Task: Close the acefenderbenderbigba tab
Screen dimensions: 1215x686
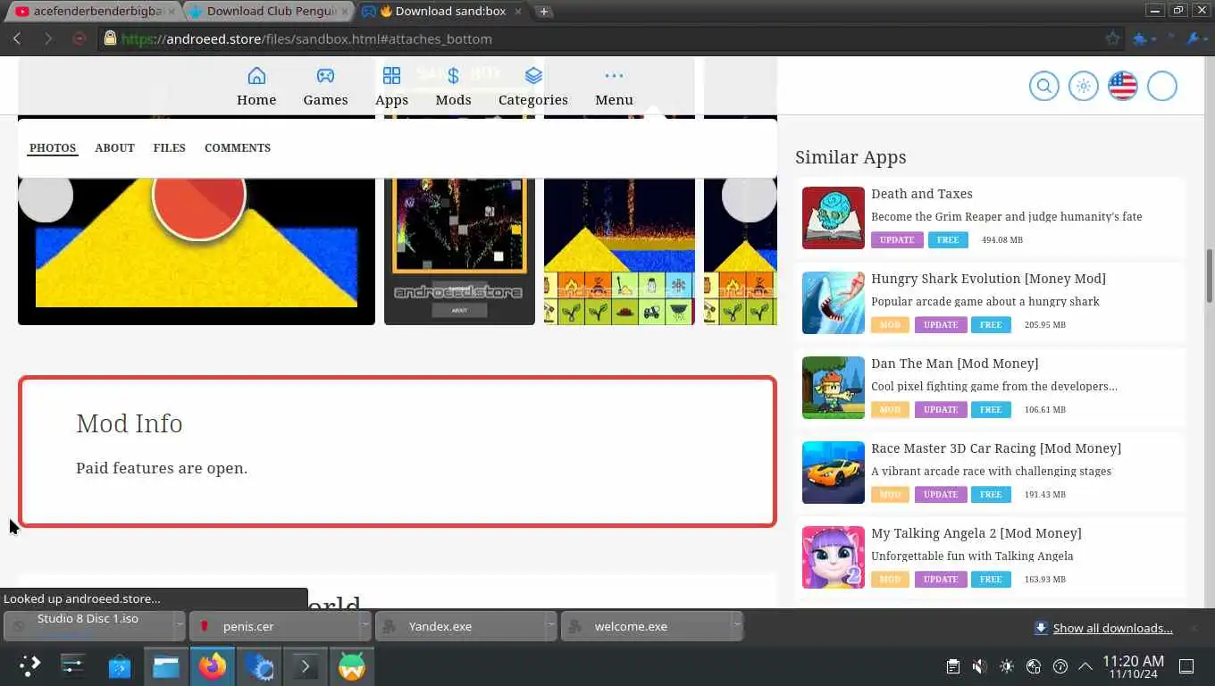Action: (x=171, y=11)
